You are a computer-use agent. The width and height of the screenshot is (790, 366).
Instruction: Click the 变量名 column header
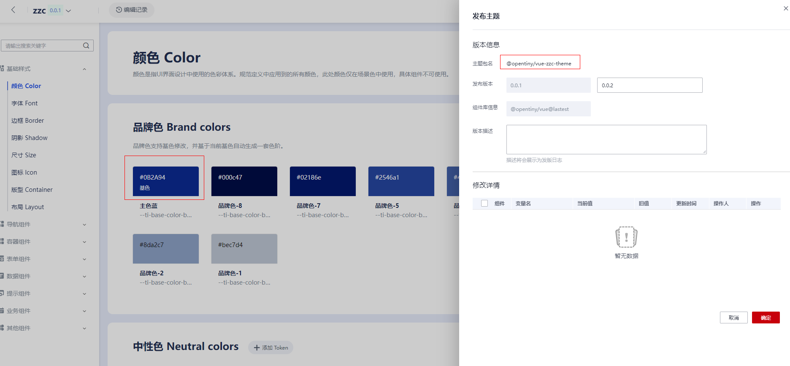pos(523,204)
